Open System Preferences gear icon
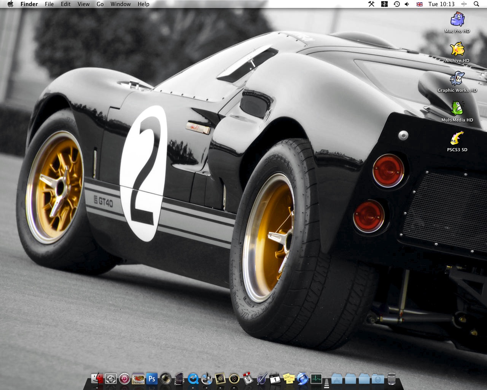487x390 pixels. (111, 379)
